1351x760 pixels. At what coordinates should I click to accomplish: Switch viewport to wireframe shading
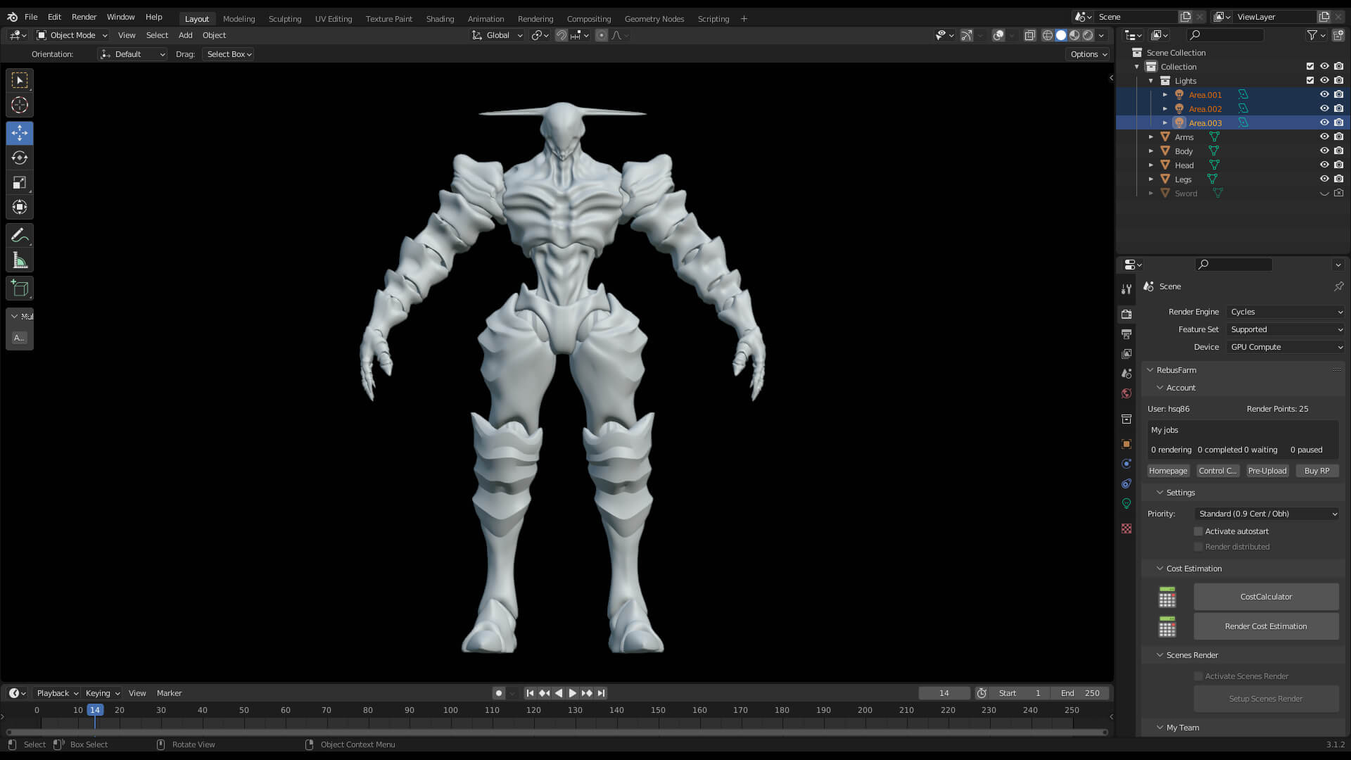[1048, 35]
